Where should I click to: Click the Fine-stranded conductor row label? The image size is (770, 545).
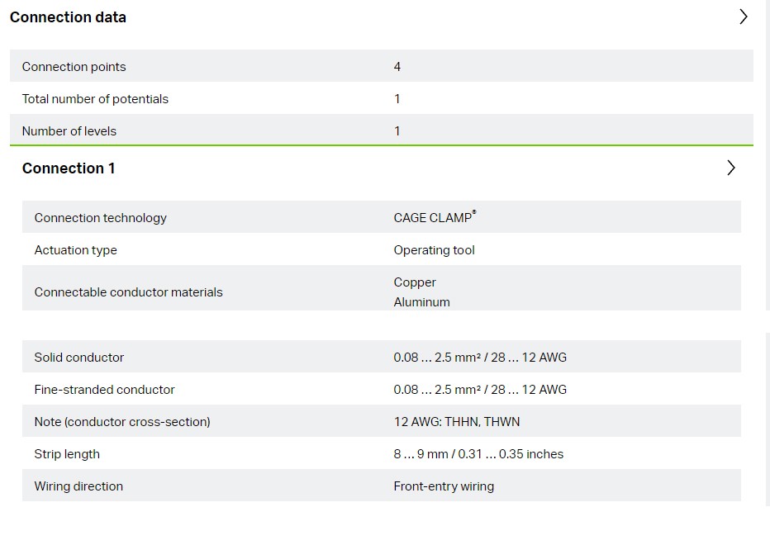(x=104, y=390)
